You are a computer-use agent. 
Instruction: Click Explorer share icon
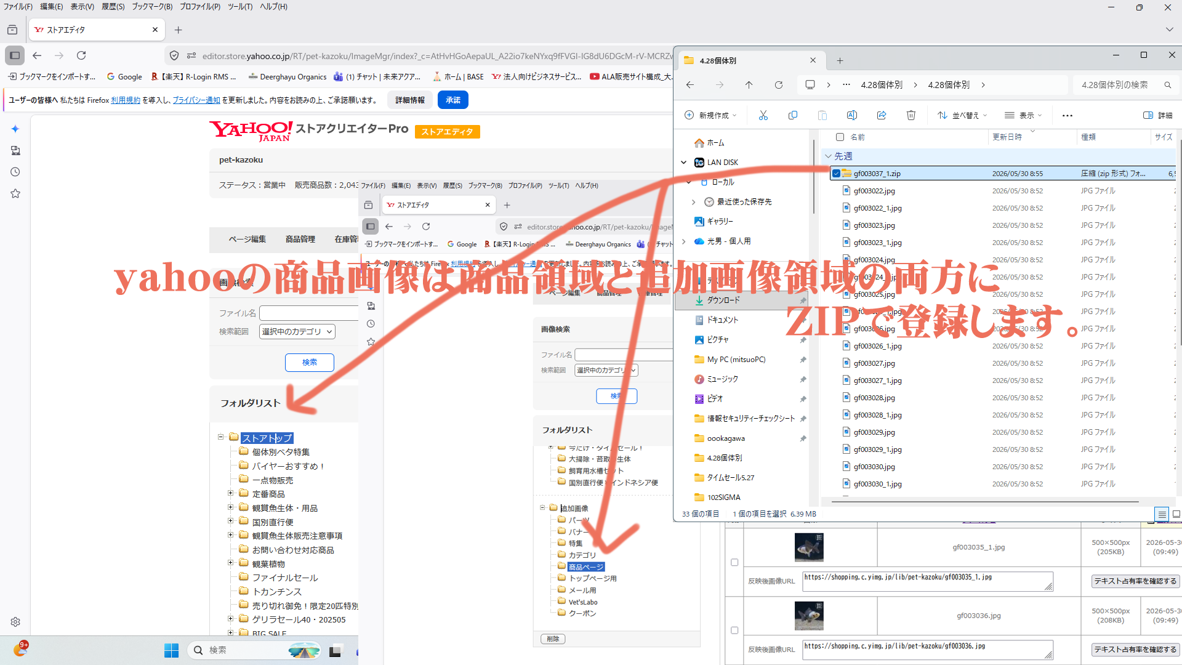coord(882,115)
